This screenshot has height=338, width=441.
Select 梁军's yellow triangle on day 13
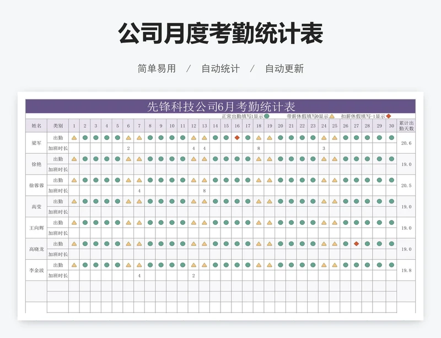(x=205, y=138)
